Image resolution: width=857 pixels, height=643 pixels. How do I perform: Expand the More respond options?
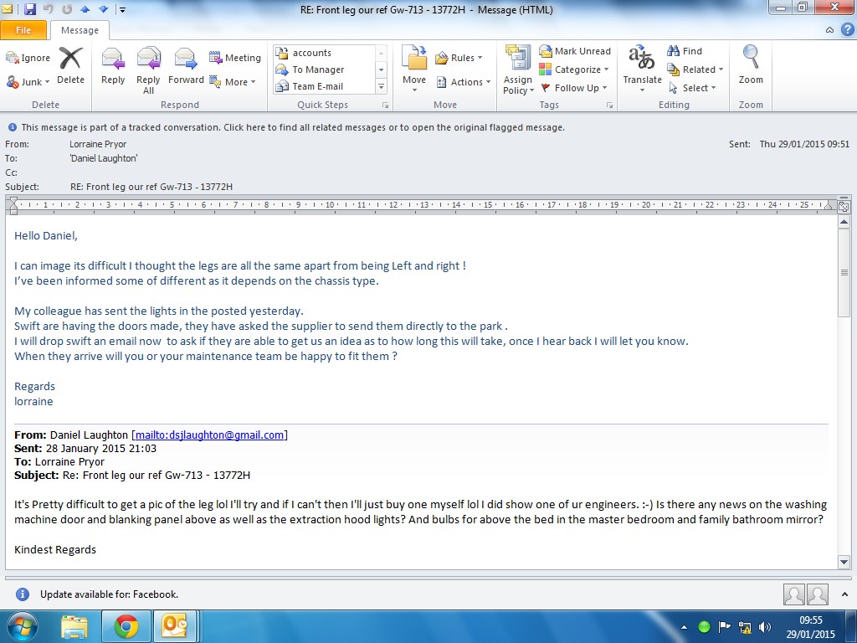pos(233,82)
